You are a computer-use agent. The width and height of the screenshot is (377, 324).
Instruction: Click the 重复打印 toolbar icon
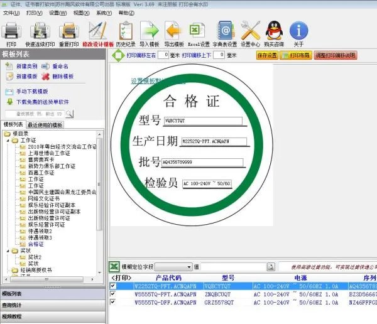tap(69, 30)
